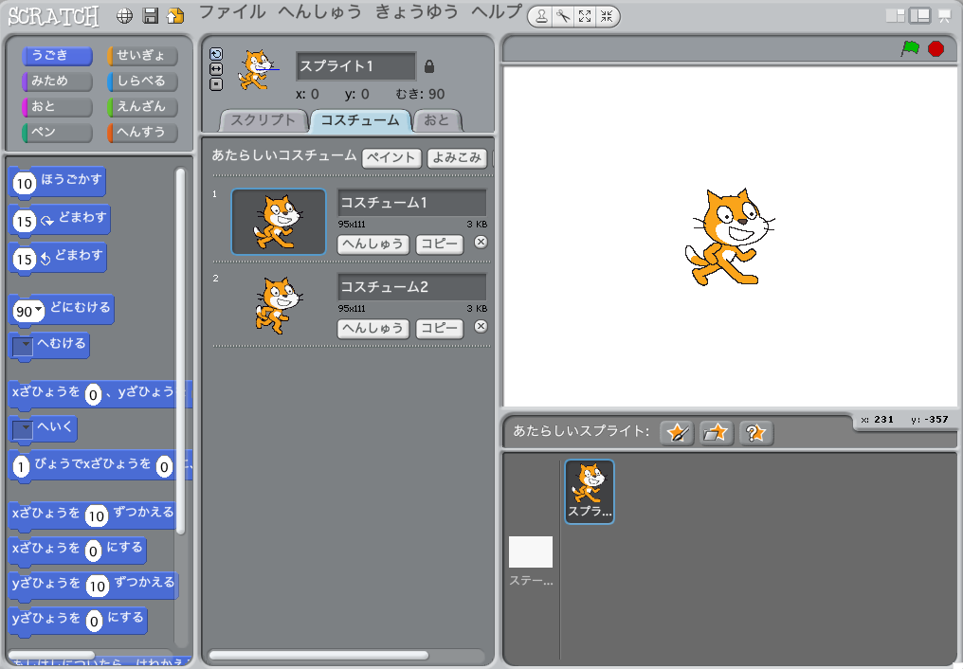Click the red stop sign button

pyautogui.click(x=936, y=48)
